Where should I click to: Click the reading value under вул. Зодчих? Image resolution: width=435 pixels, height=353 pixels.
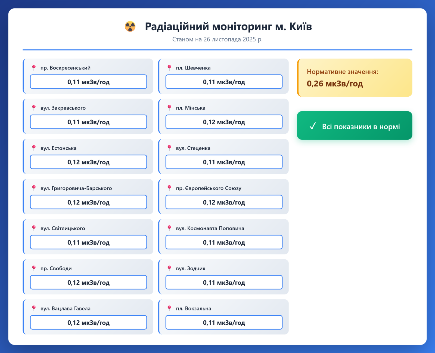(224, 282)
